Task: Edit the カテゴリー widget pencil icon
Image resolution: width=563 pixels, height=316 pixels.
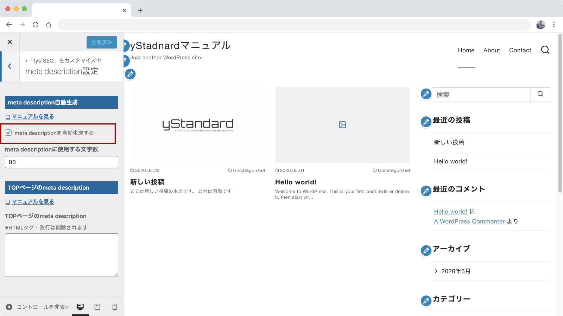Action: [x=426, y=301]
